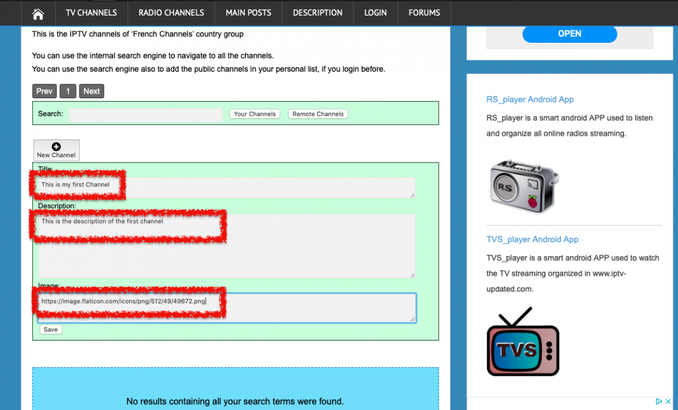Viewport: 678px width, 410px height.
Task: Open the TV CHANNELS menu
Action: point(91,12)
